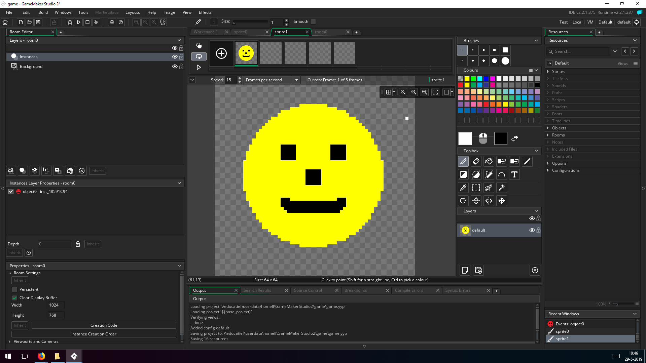Viewport: 646px width, 363px height.
Task: Select the Text tool in Toolbox
Action: (x=514, y=174)
